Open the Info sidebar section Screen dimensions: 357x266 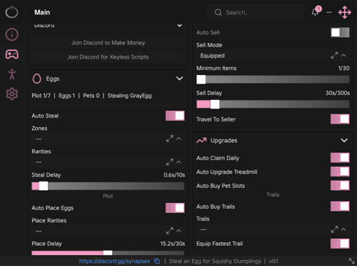point(11,34)
